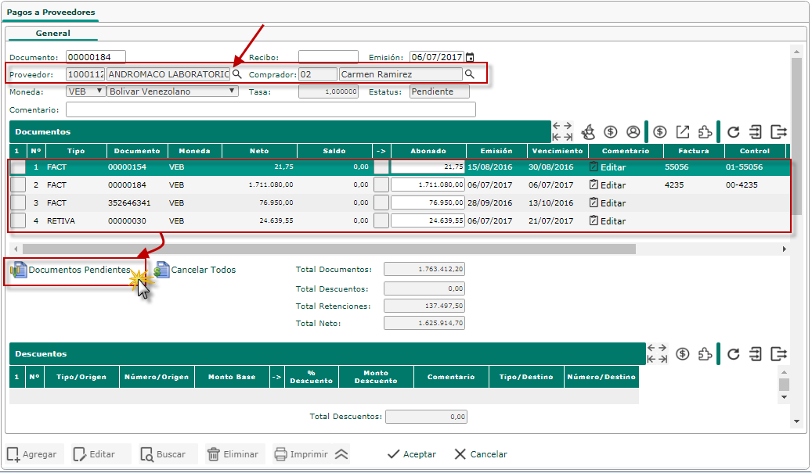
Task: Toggle the arrow-column checkbox for document 352646341
Action: (381, 202)
